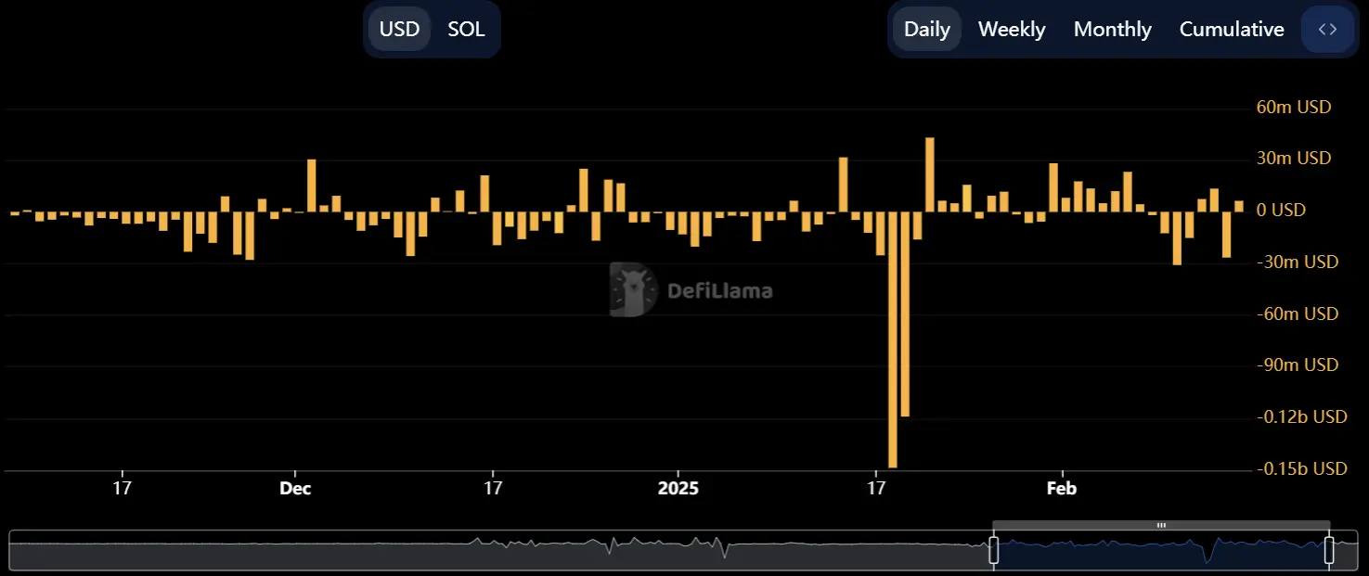Click the highlighted selected range in overview slider
This screenshot has width=1369, height=576.
coord(1160,551)
